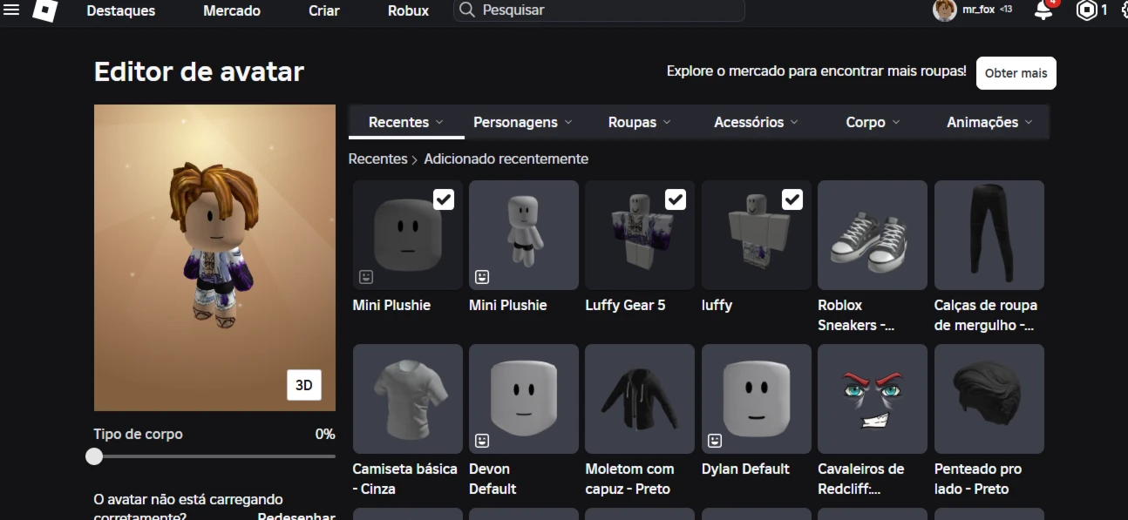1128x520 pixels.
Task: Click emote icon on first Mini Plushie
Action: pos(366,277)
